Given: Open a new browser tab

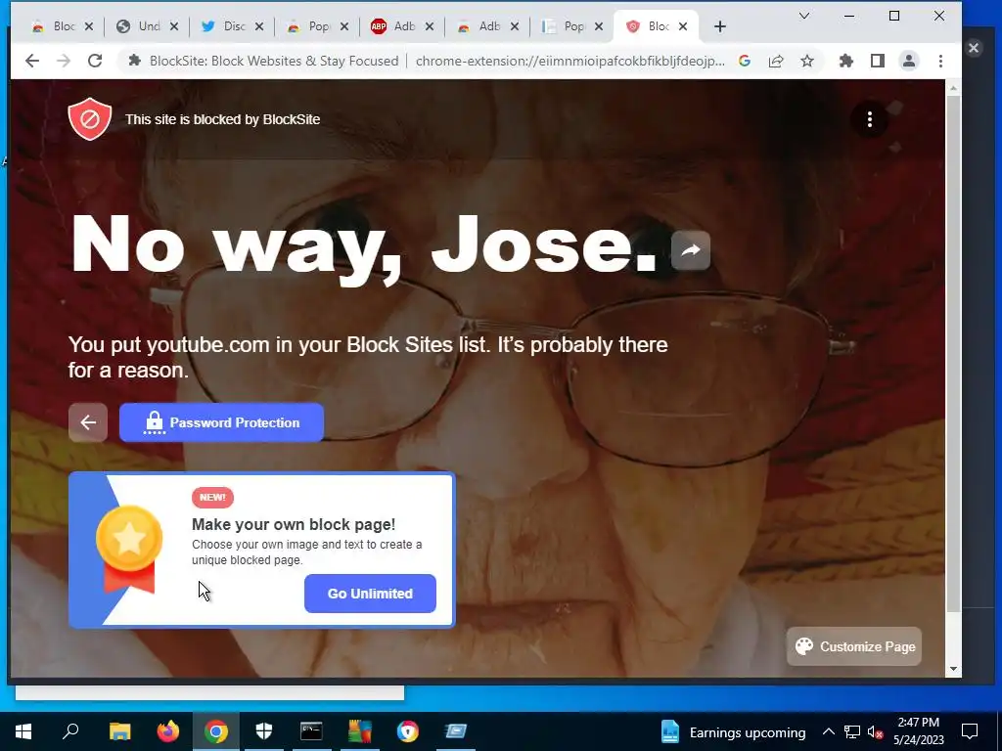Looking at the screenshot, I should (x=720, y=26).
